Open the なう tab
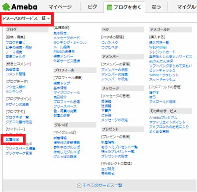197x192 pixels. 156,7
